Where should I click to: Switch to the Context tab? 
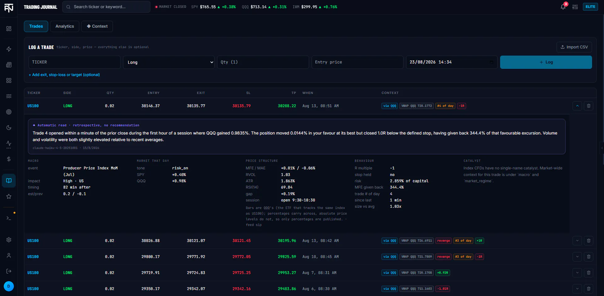coord(97,26)
